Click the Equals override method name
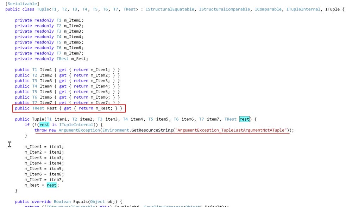 click(80, 202)
